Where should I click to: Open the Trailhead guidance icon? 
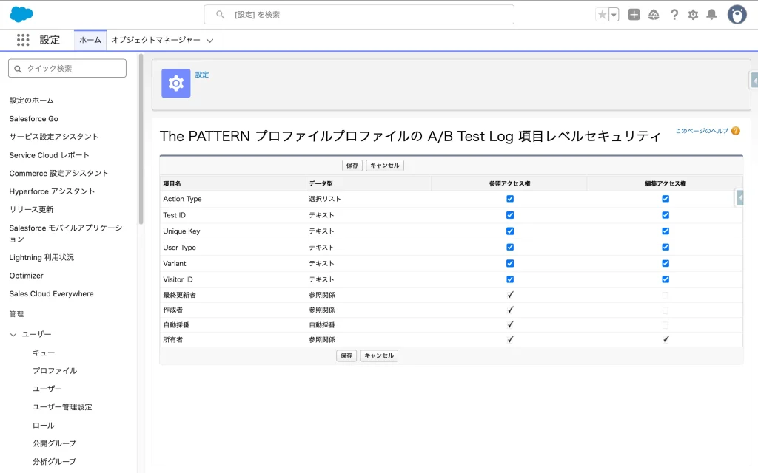(654, 15)
